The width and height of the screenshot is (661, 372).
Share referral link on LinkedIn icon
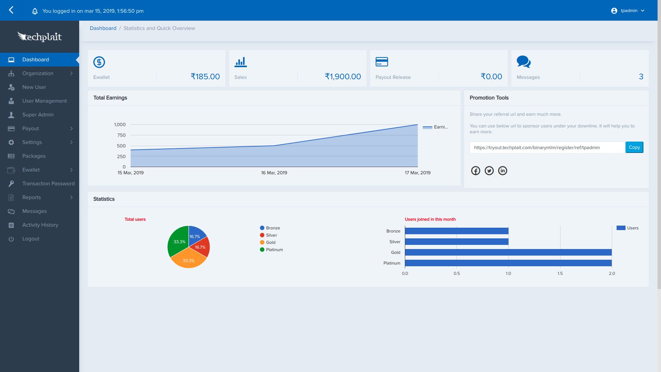pos(502,170)
